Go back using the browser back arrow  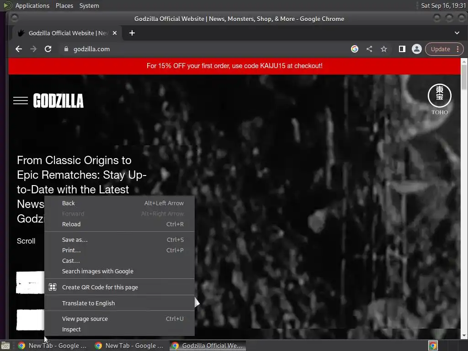pyautogui.click(x=18, y=49)
